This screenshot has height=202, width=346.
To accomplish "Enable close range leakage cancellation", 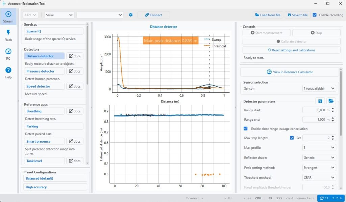I will [x=245, y=128].
